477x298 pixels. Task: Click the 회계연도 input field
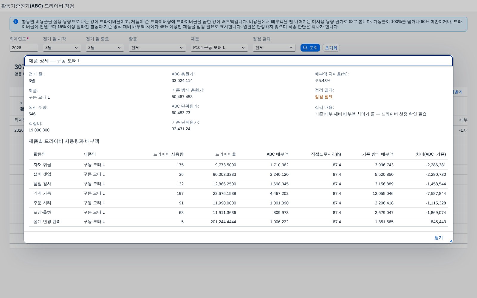24,48
